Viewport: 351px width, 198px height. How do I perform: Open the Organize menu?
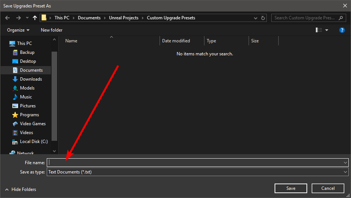tap(18, 30)
